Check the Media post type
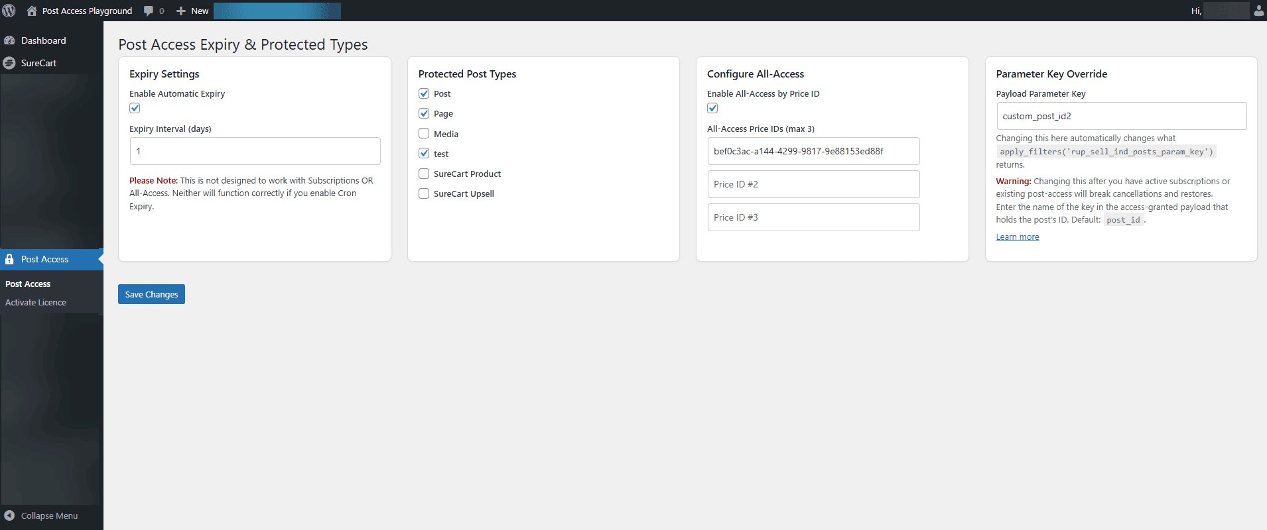The width and height of the screenshot is (1267, 530). [424, 133]
